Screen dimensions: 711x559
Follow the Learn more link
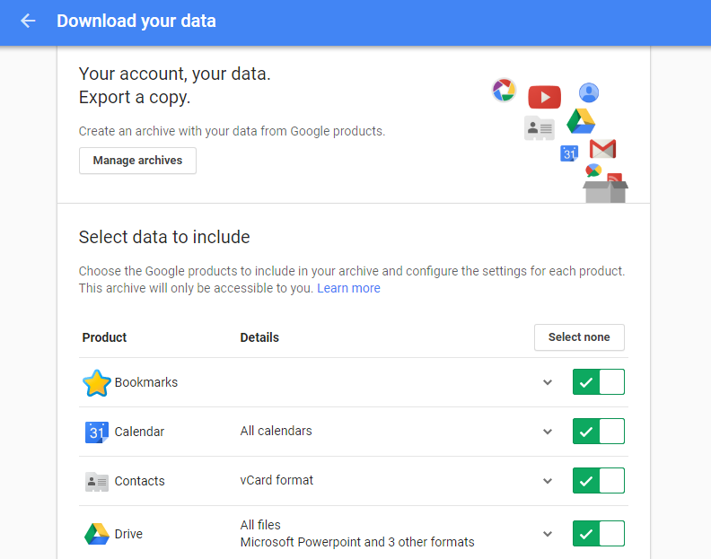(x=348, y=288)
